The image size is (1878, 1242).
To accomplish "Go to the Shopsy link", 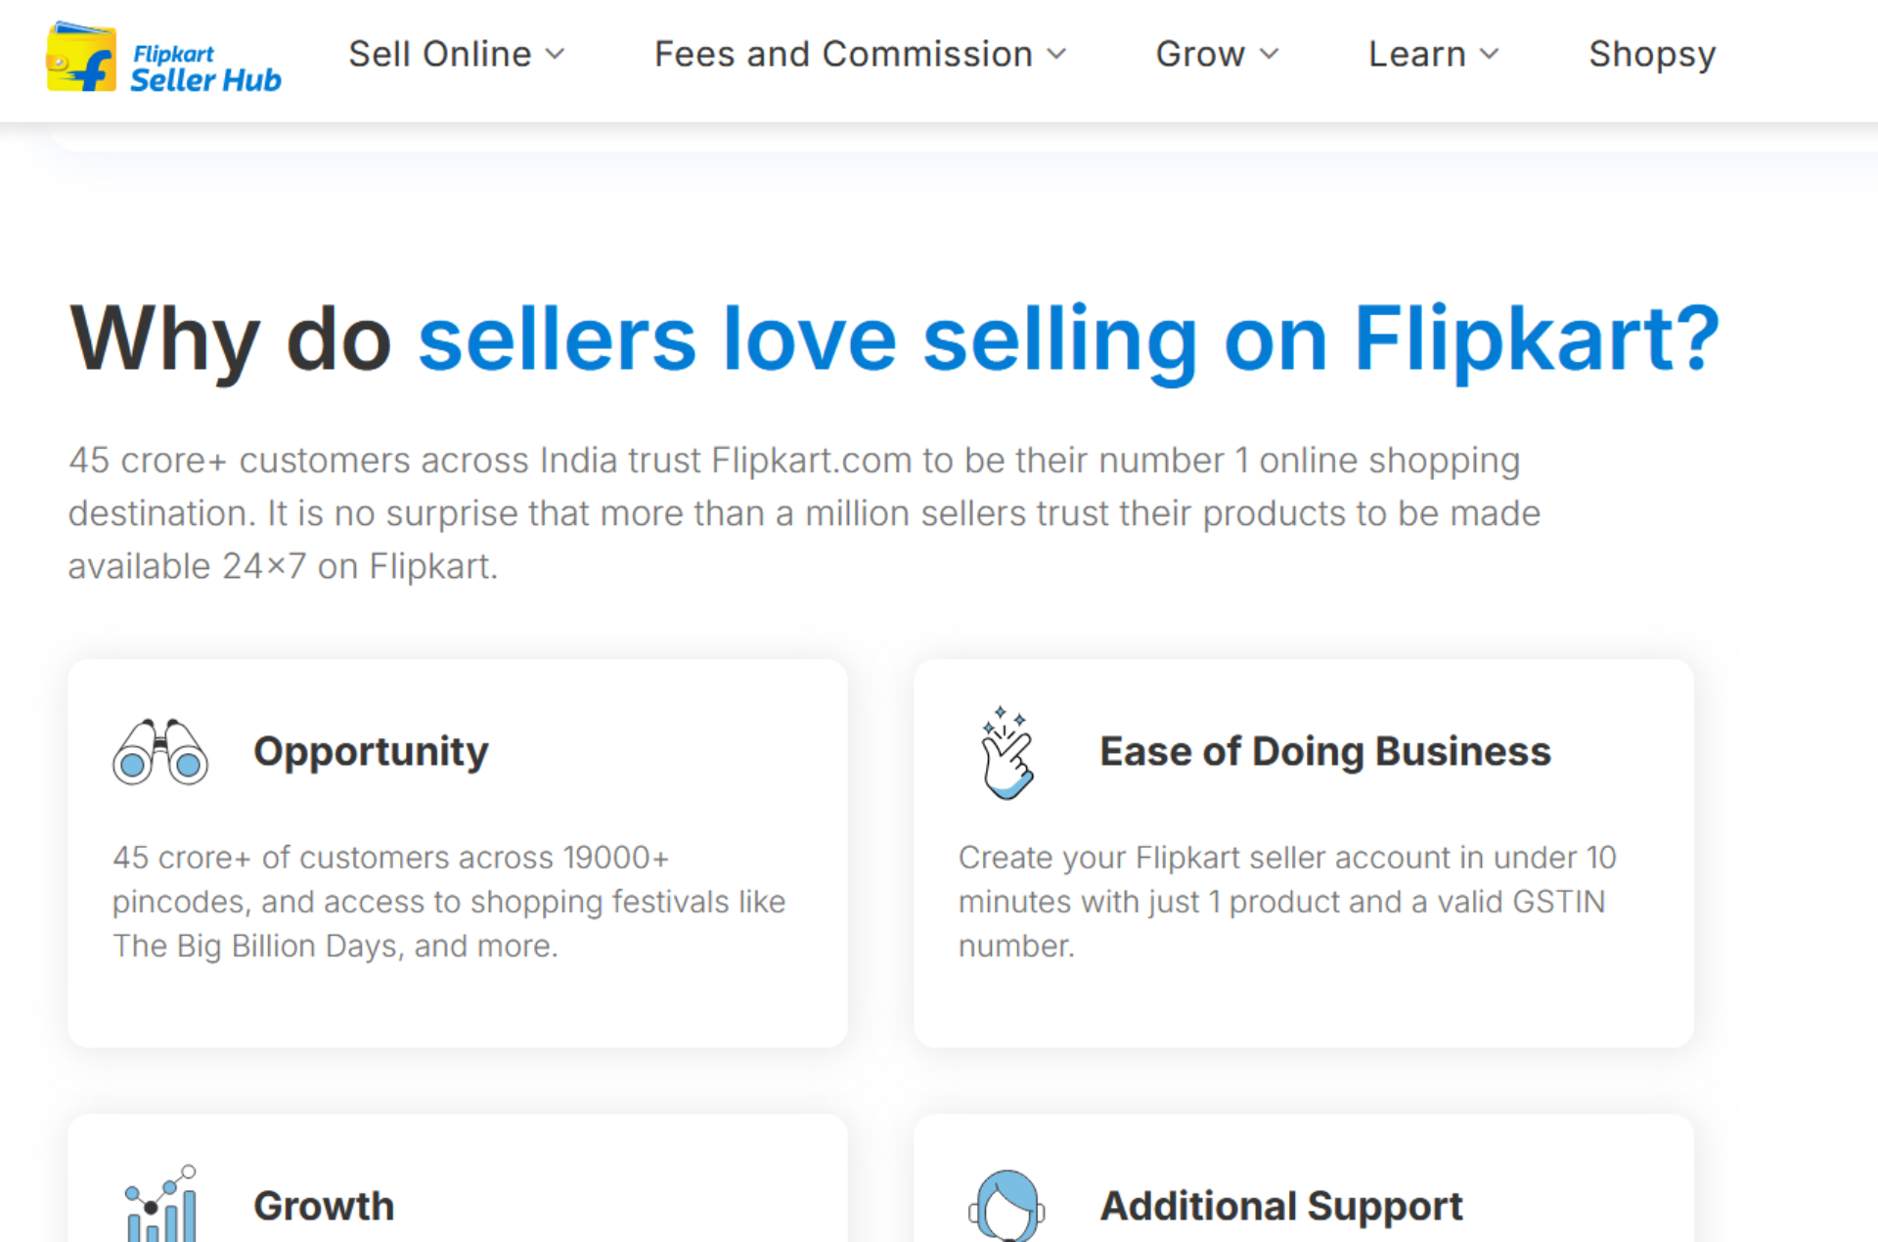I will pos(1652,55).
